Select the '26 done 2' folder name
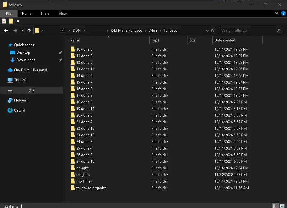This screenshot has width=287, height=208. click(x=84, y=155)
